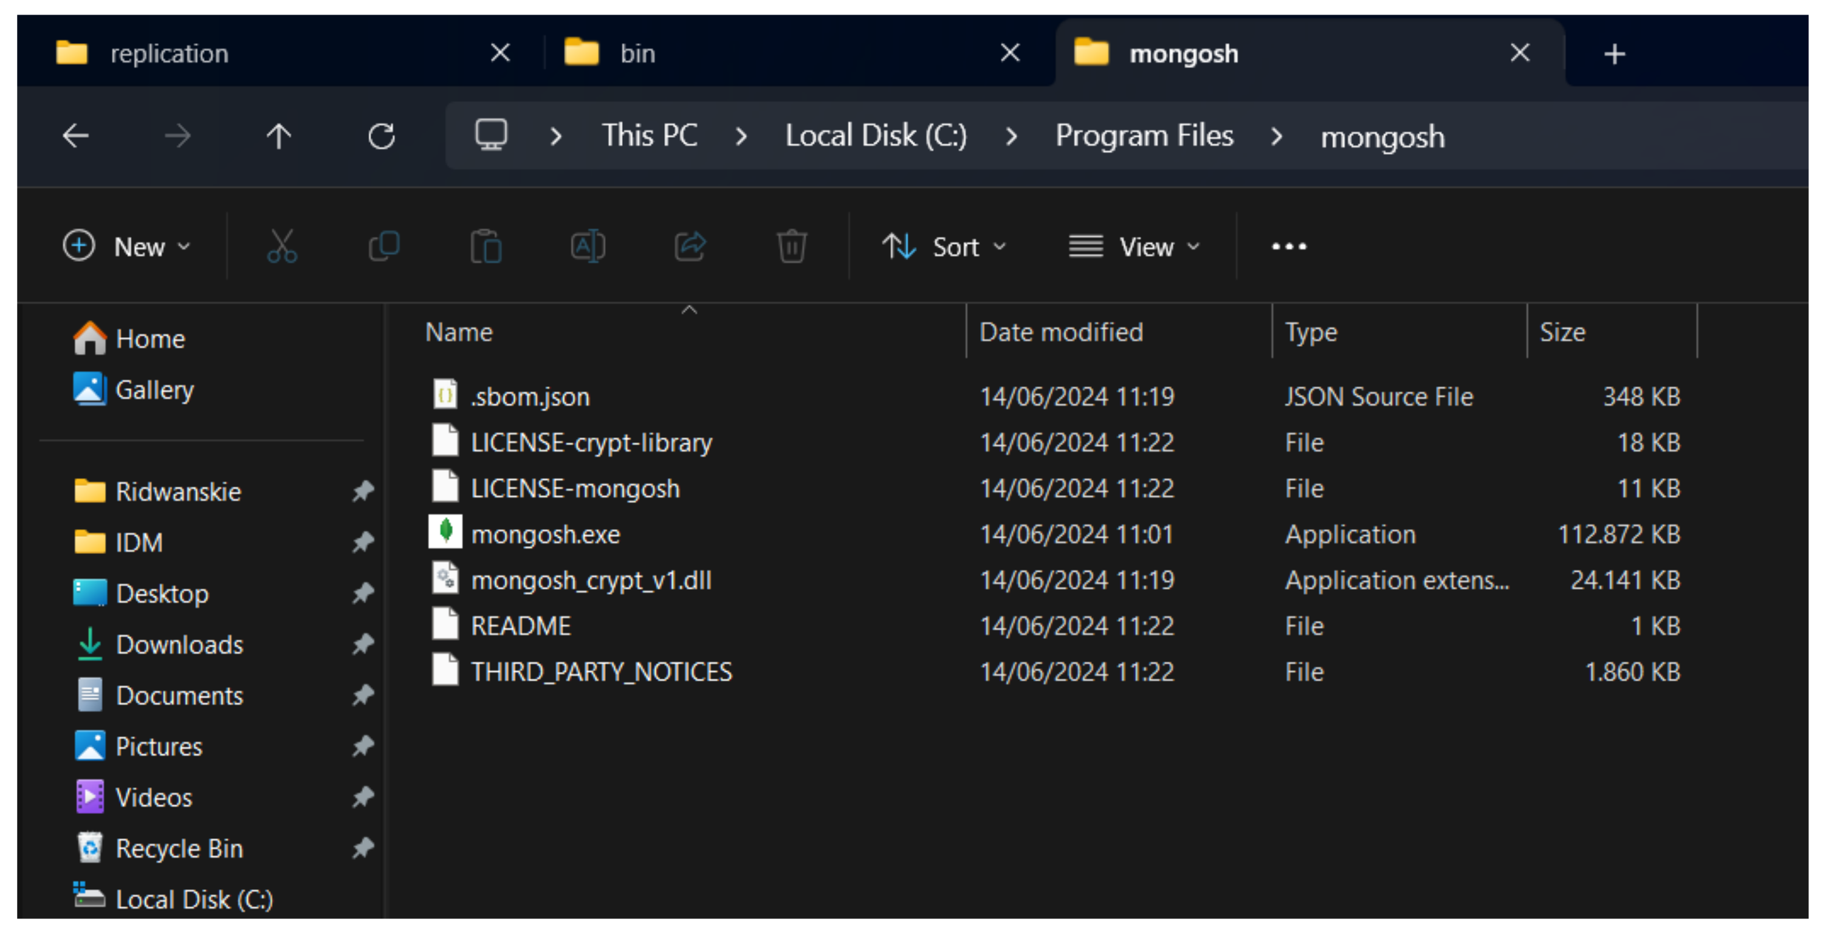1823x933 pixels.
Task: Open the New item dropdown
Action: point(128,246)
